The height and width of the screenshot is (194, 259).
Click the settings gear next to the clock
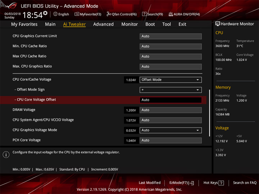tap(45, 13)
